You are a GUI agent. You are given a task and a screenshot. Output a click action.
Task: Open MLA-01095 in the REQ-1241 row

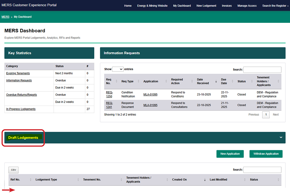(150, 105)
